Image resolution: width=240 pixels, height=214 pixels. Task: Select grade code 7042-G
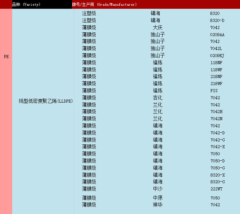[218, 140]
